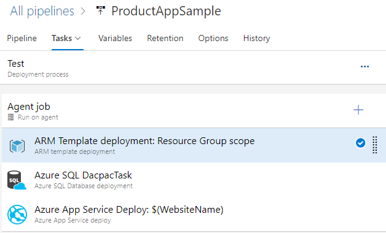
Task: Grab the dotted drag handle on ARM task
Action: tap(375, 145)
